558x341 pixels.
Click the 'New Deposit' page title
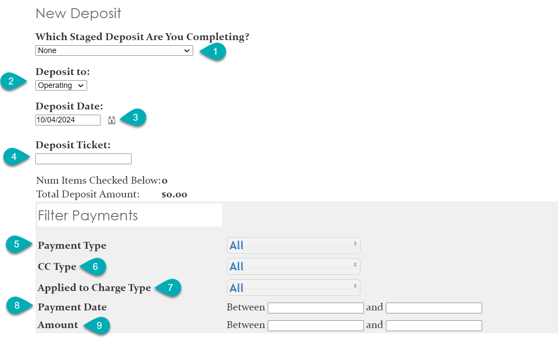[78, 13]
